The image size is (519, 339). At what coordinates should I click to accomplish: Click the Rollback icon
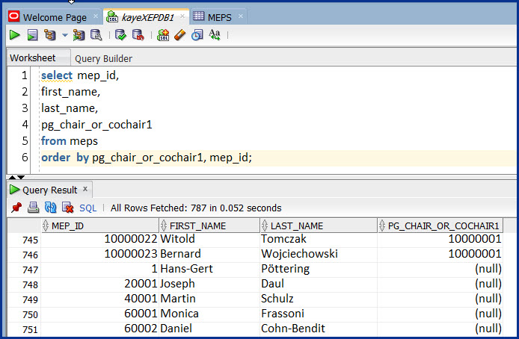click(x=138, y=34)
